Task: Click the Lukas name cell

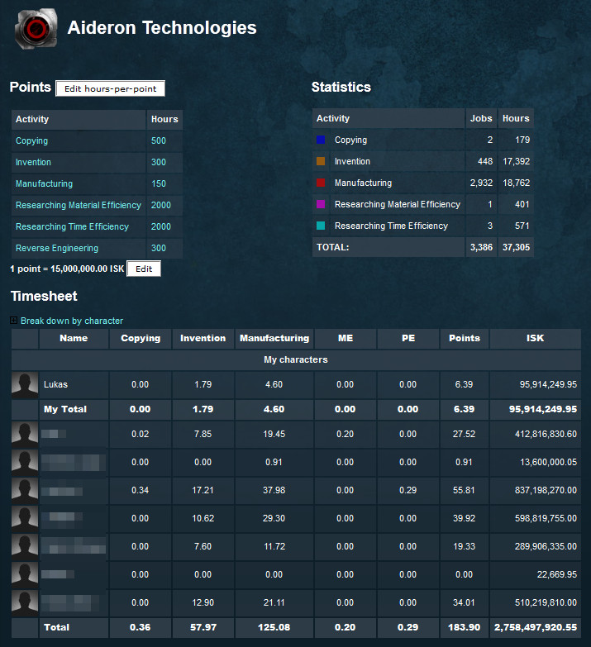Action: (74, 384)
